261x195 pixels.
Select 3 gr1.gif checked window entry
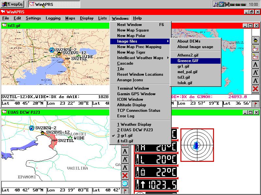[140, 136]
